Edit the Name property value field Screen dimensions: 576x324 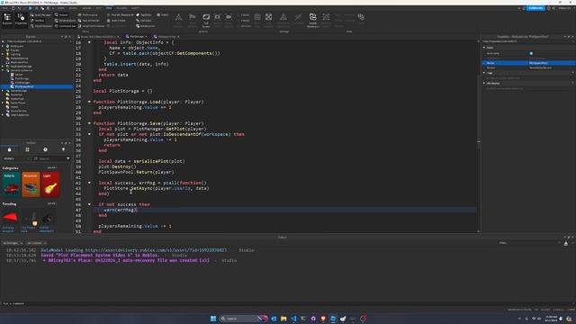tap(552, 63)
